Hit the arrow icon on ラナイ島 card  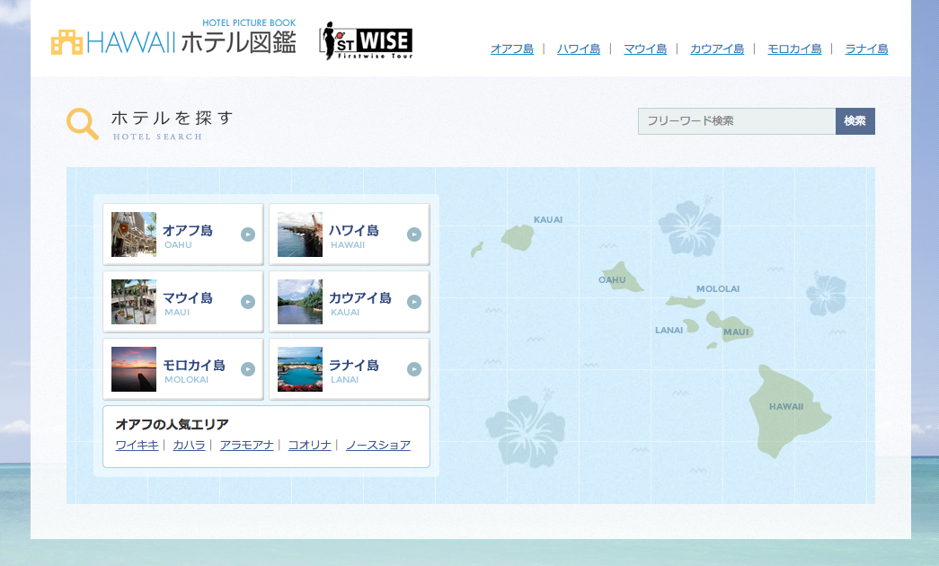click(x=414, y=369)
